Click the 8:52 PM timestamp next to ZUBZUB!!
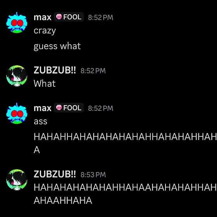 93,71
